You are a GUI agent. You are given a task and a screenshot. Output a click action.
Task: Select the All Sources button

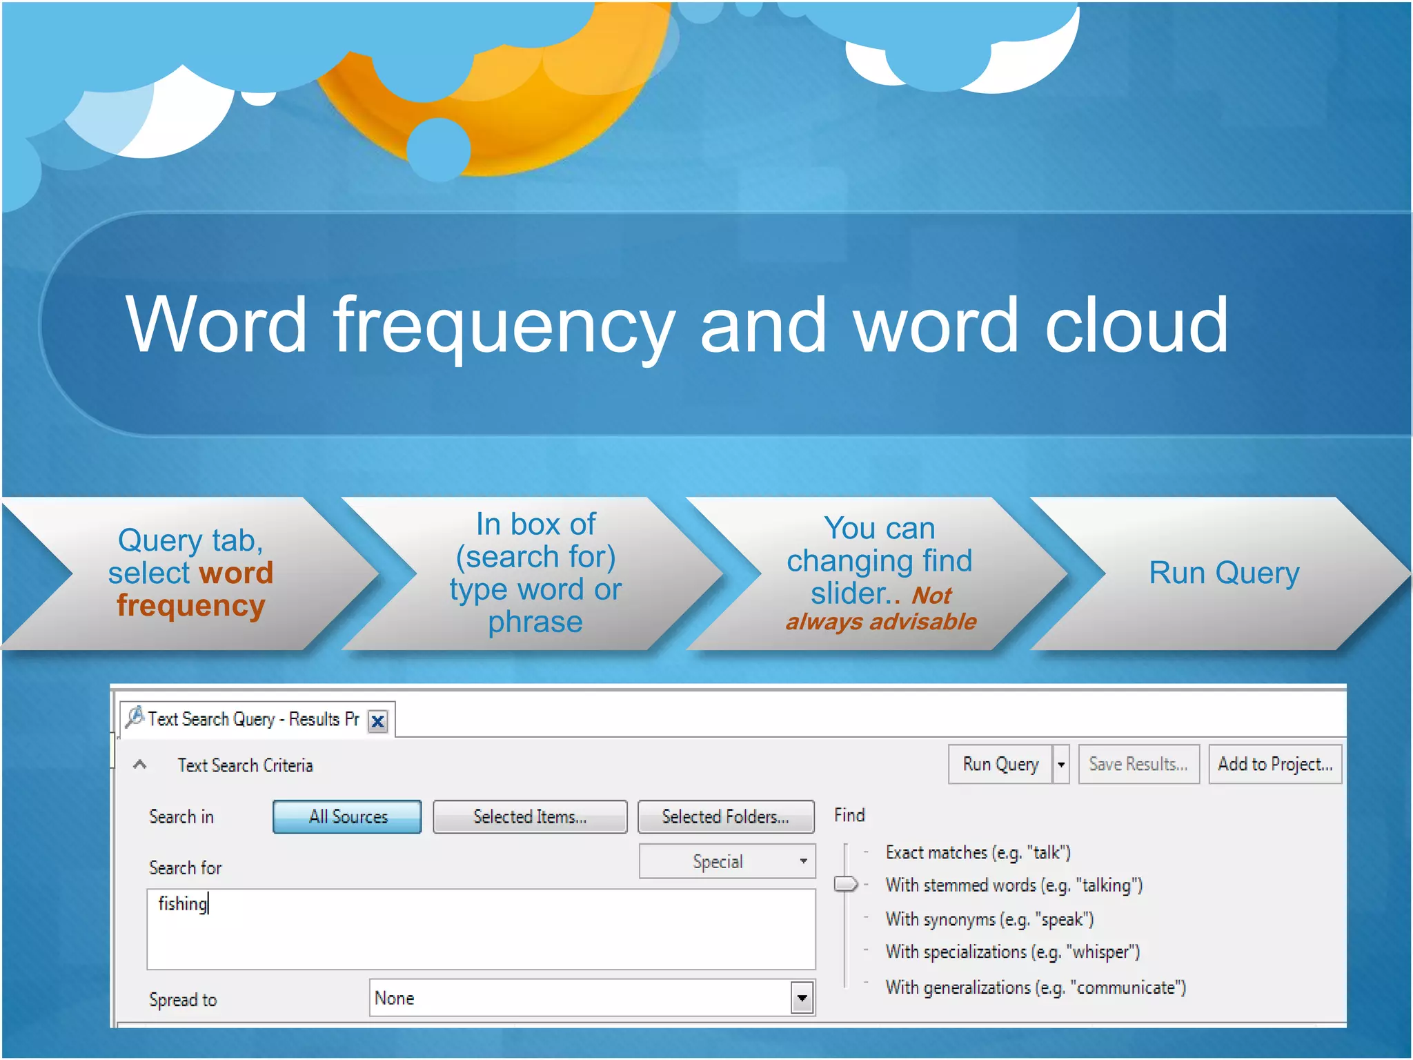pyautogui.click(x=347, y=817)
